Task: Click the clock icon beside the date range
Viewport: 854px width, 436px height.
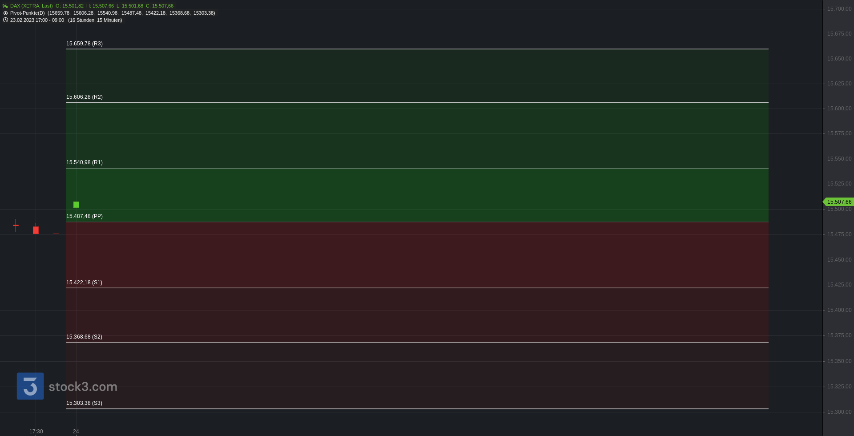Action: [x=5, y=20]
